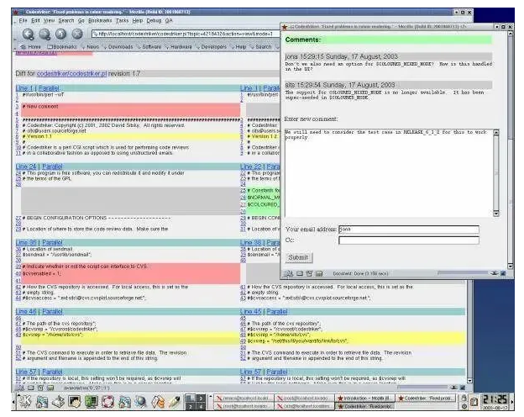Click the globe browser icon in the KDE panel

pos(141,401)
